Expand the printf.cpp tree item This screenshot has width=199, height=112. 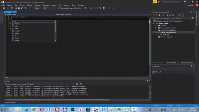coord(158,35)
